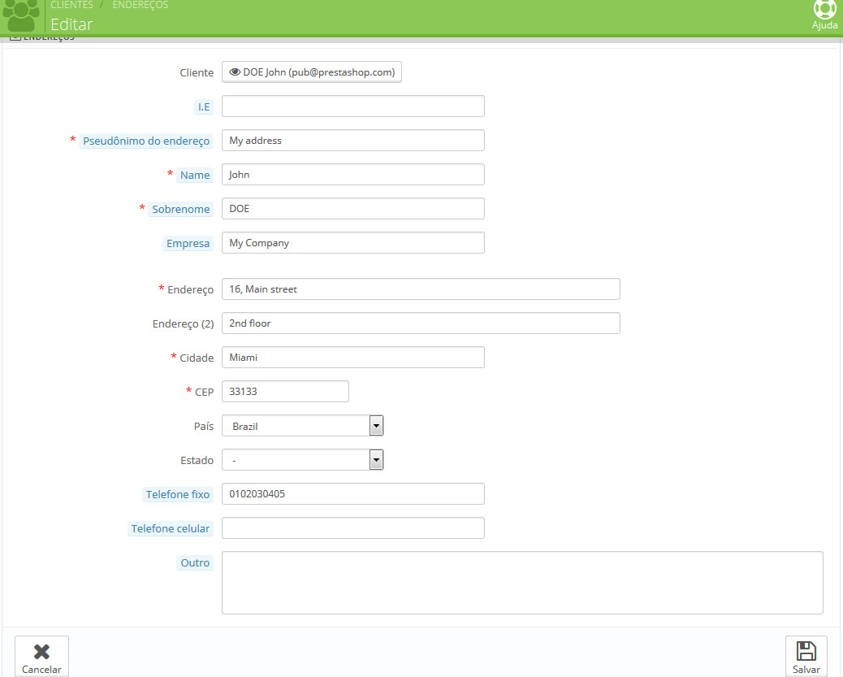Click the CEP label
843x677 pixels.
[205, 393]
